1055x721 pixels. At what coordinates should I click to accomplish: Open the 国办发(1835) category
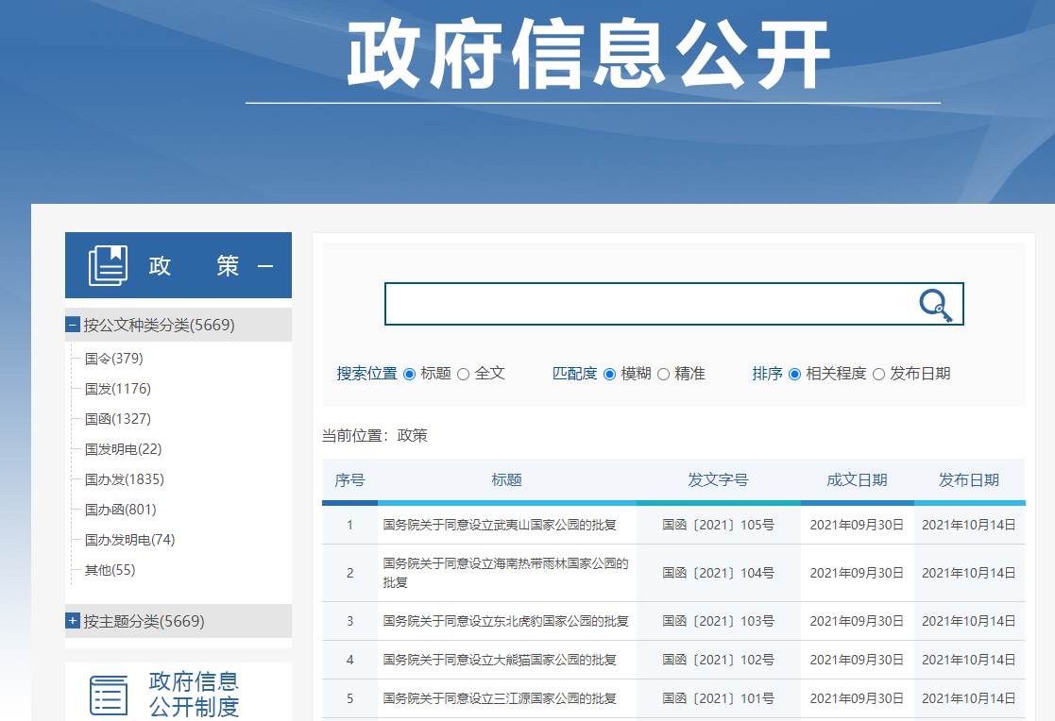pyautogui.click(x=124, y=479)
